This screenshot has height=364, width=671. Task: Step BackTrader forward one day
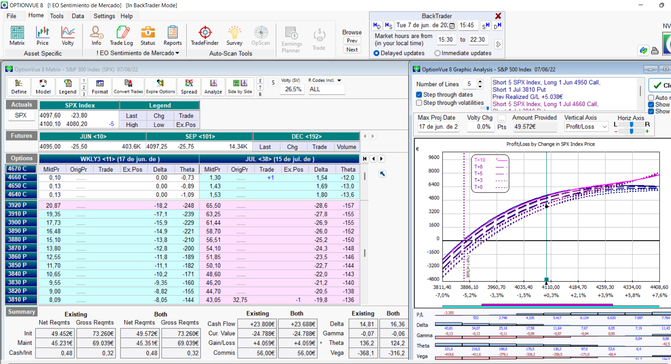[498, 25]
